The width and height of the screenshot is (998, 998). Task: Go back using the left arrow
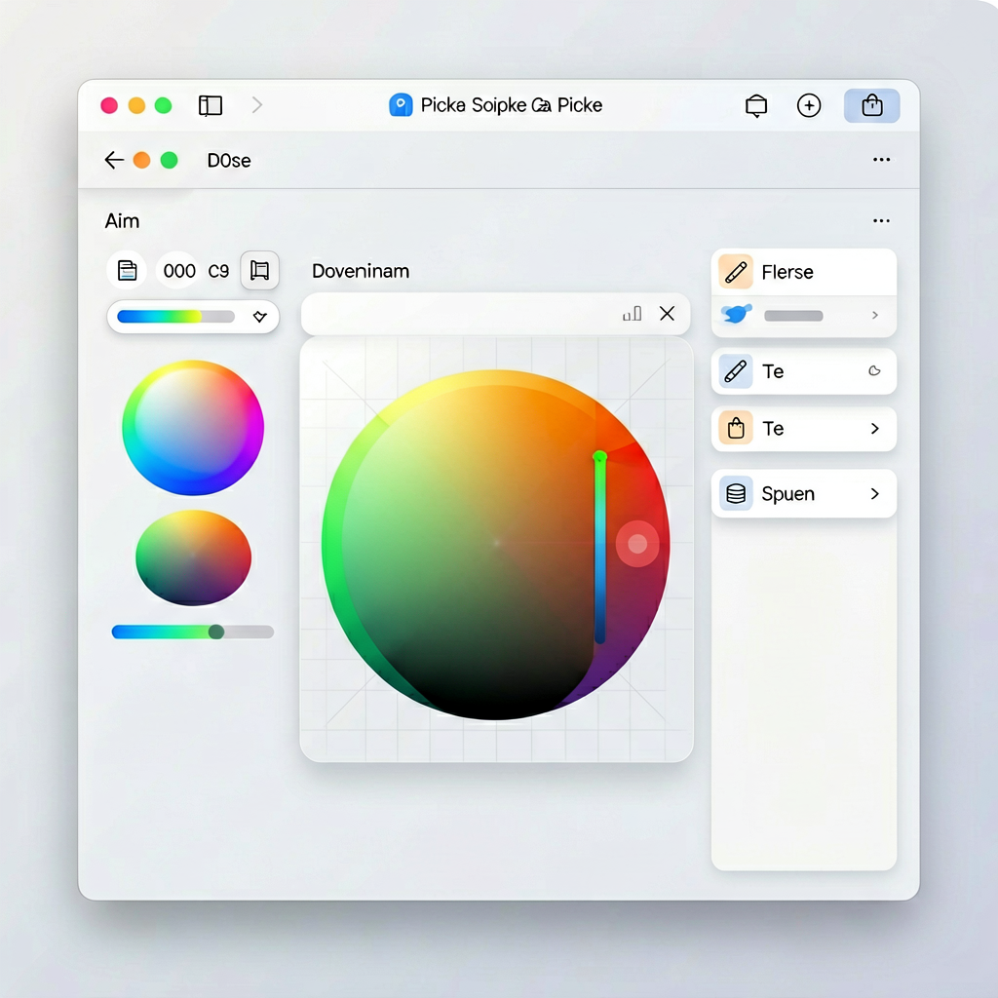[x=114, y=160]
